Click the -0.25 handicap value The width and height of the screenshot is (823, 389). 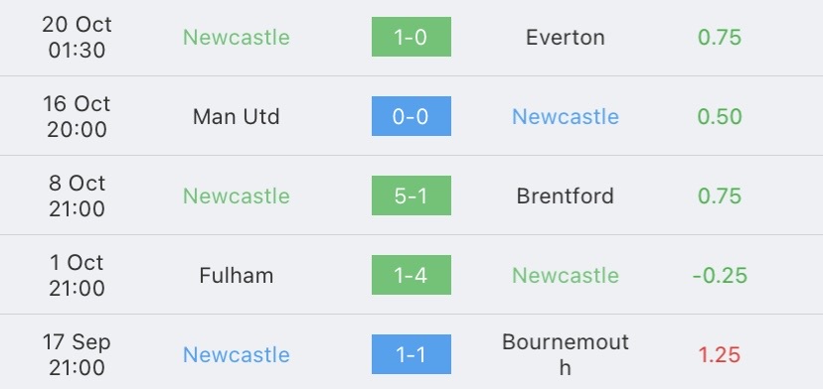pyautogui.click(x=720, y=275)
